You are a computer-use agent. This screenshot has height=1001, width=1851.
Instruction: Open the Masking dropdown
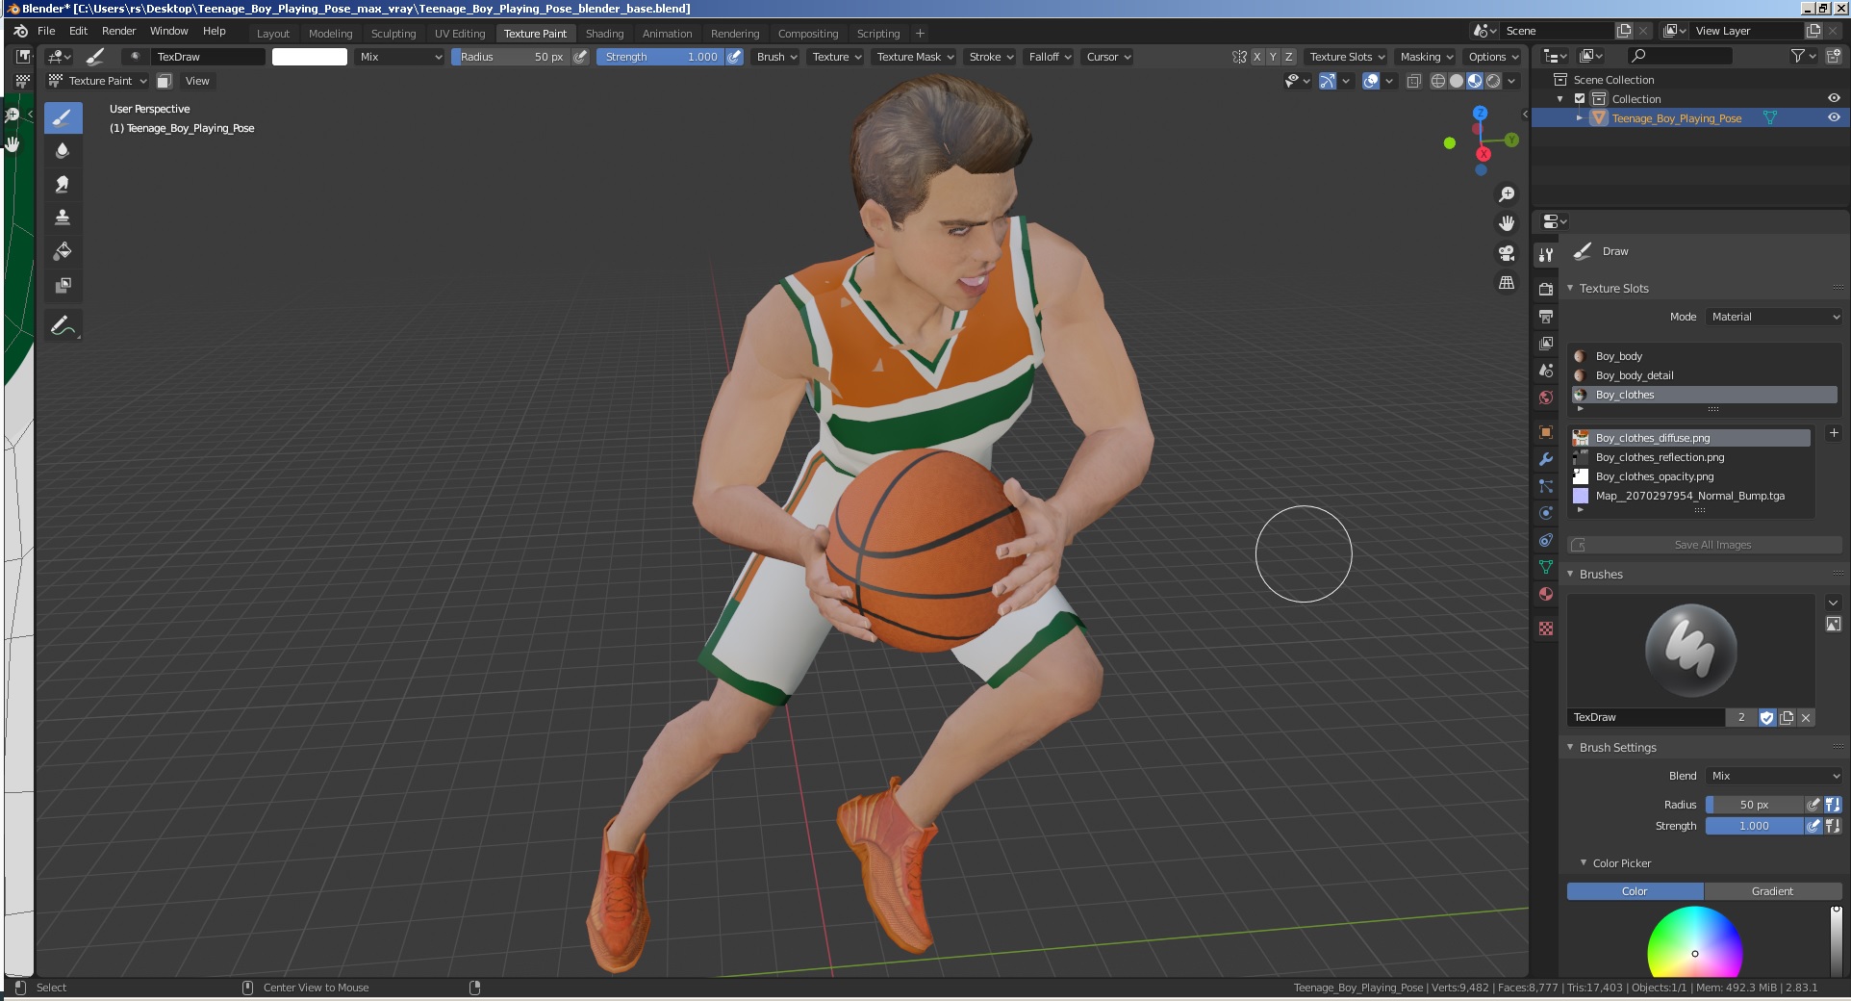(1426, 57)
